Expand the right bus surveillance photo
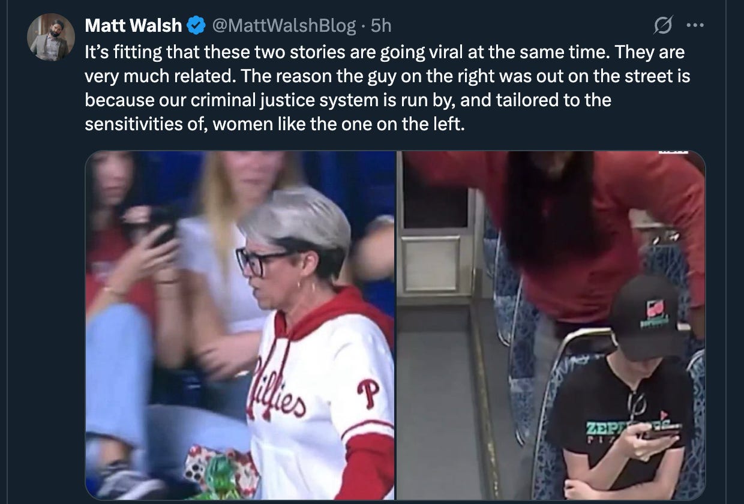Screen dimensions: 744x504 tap(551, 325)
